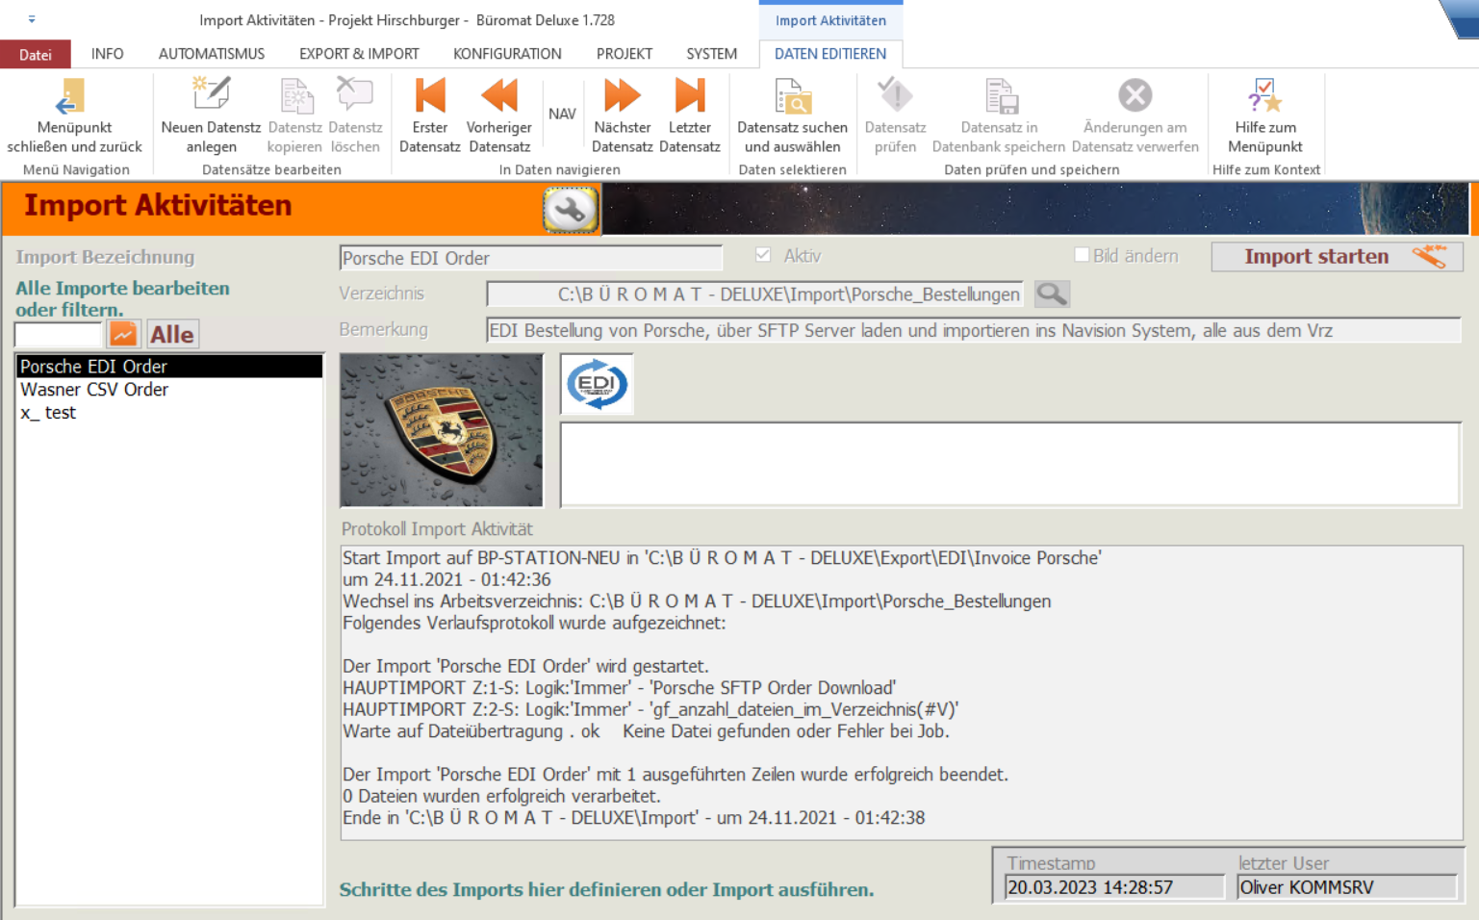
Task: Click the Porsche logo thumbnail
Action: pos(442,430)
